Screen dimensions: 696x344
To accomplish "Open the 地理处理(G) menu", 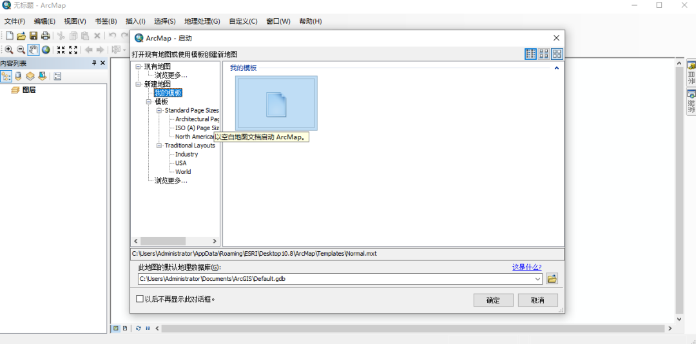I will (202, 21).
